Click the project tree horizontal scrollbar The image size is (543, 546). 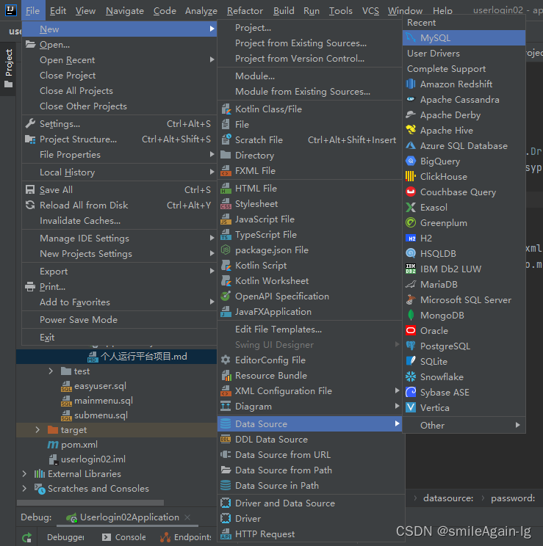pos(90,503)
